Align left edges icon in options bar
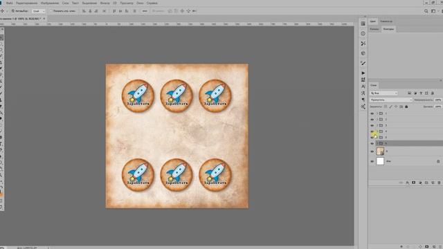This screenshot has height=249, width=443. 84,11
